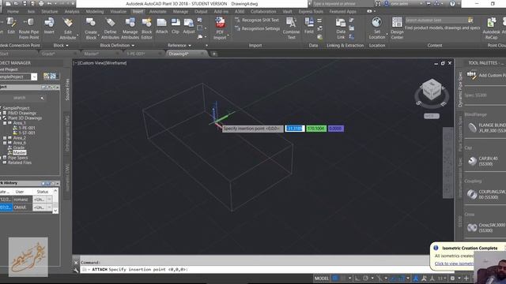
Task: Select P&ID Drawings in project tree
Action: click(22, 113)
